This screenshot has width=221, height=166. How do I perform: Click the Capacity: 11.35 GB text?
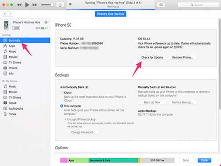tap(72, 39)
